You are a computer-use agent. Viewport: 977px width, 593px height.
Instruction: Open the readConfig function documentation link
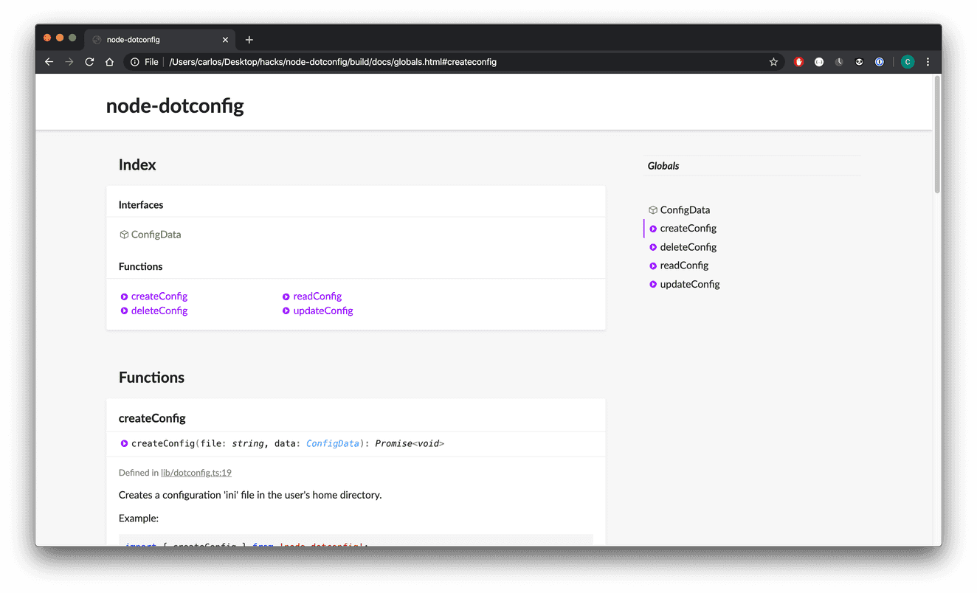coord(317,296)
